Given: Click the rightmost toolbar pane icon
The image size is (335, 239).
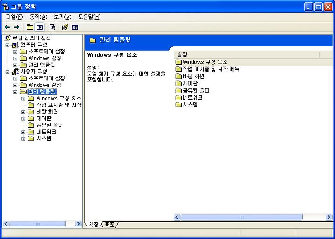Looking at the screenshot, I should point(75,27).
